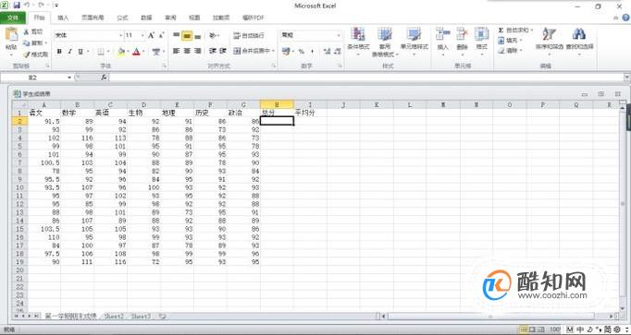The height and width of the screenshot is (335, 631).
Task: Toggle italic formatting
Action: coord(70,52)
